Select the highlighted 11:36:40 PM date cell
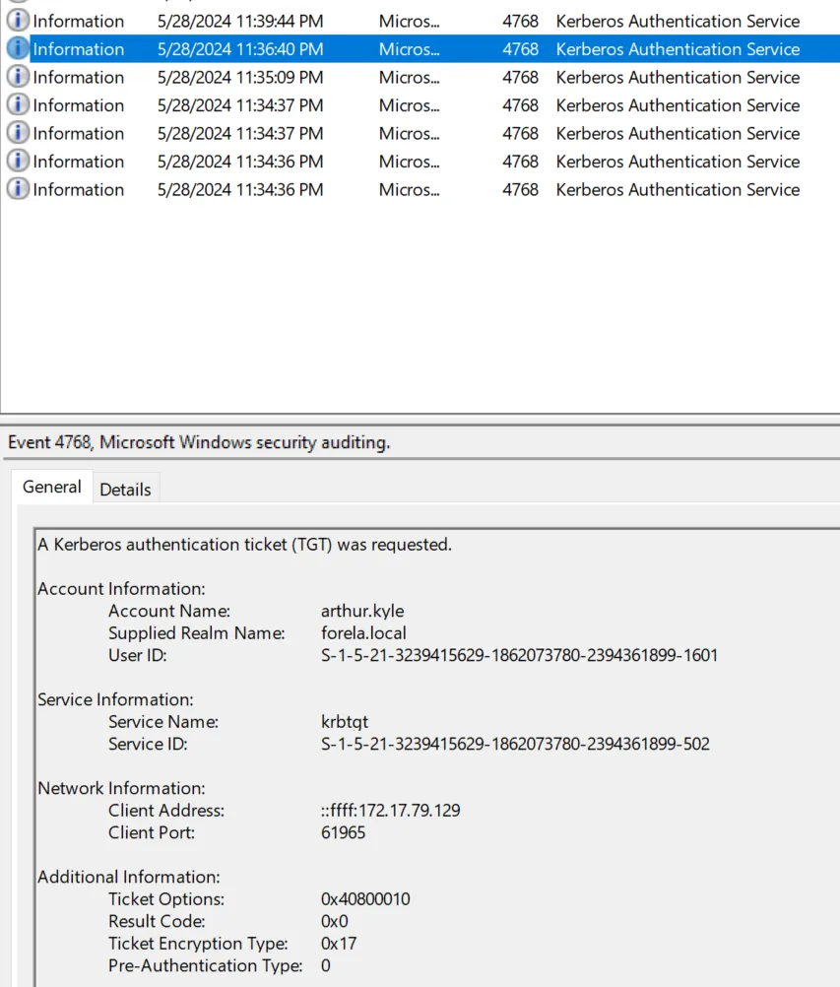This screenshot has height=987, width=840. pos(239,49)
